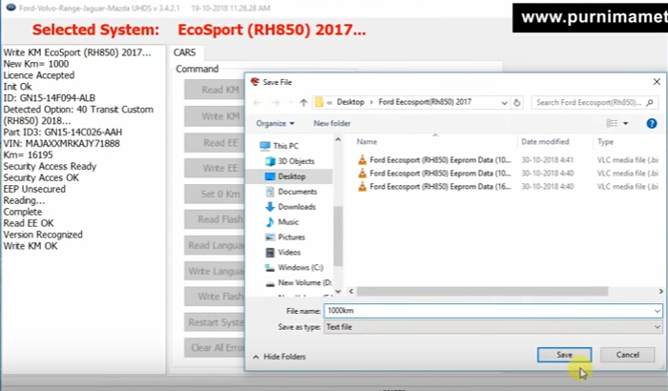The width and height of the screenshot is (668, 391).
Task: Click the Save File dialog title icon
Action: click(x=255, y=82)
